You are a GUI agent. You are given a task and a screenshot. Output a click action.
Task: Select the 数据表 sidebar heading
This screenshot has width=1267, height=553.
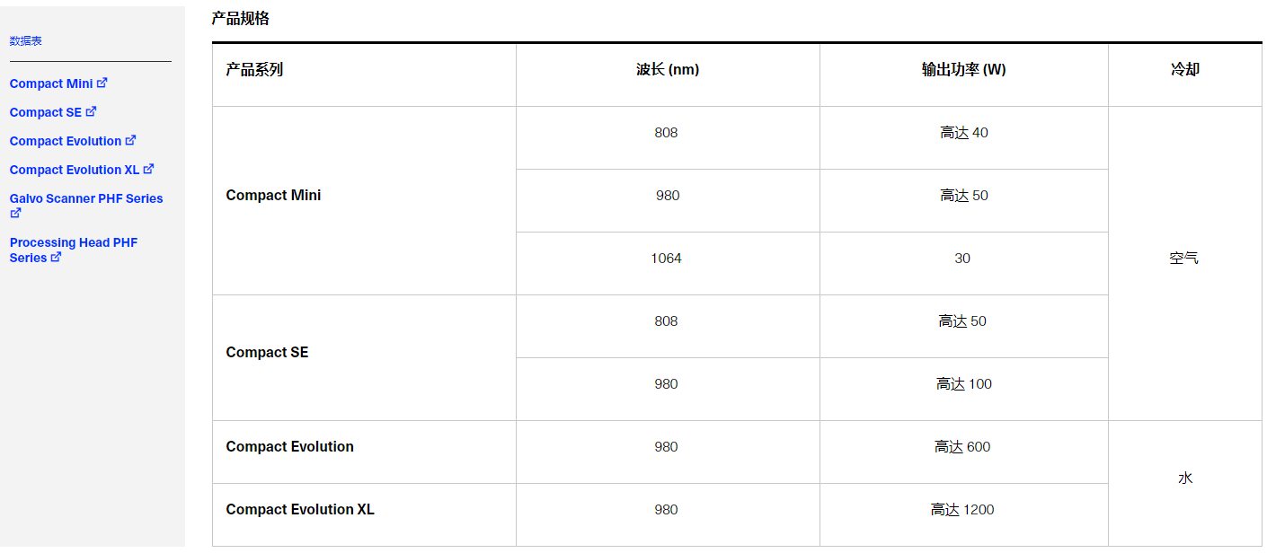pyautogui.click(x=26, y=41)
